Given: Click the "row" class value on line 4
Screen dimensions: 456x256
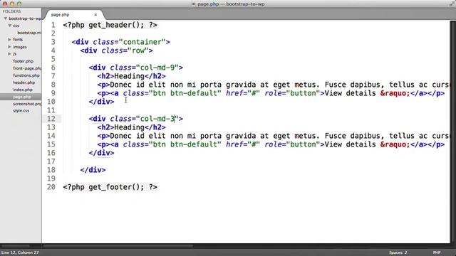Looking at the screenshot, I should click(138, 50).
